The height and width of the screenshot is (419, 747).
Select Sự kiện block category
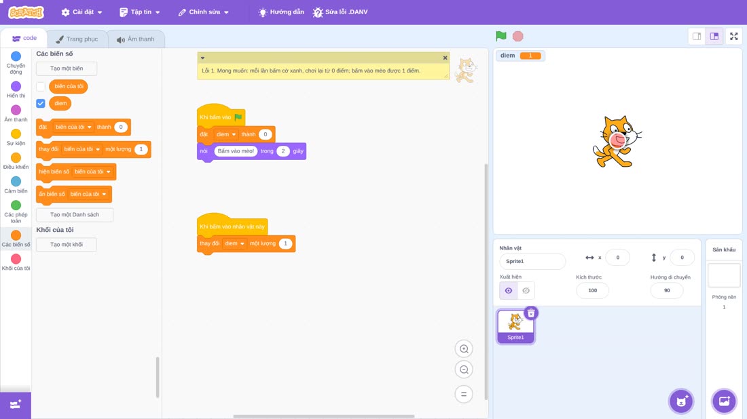coord(16,138)
